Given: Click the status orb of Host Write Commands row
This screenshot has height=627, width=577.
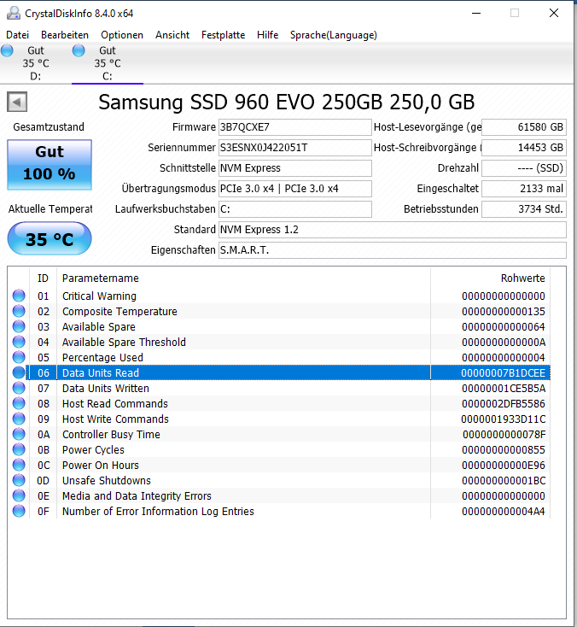Looking at the screenshot, I should click(x=19, y=419).
